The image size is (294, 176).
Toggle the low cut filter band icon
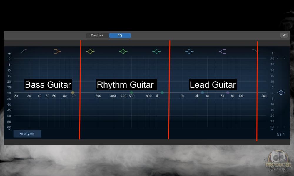[x=24, y=51]
